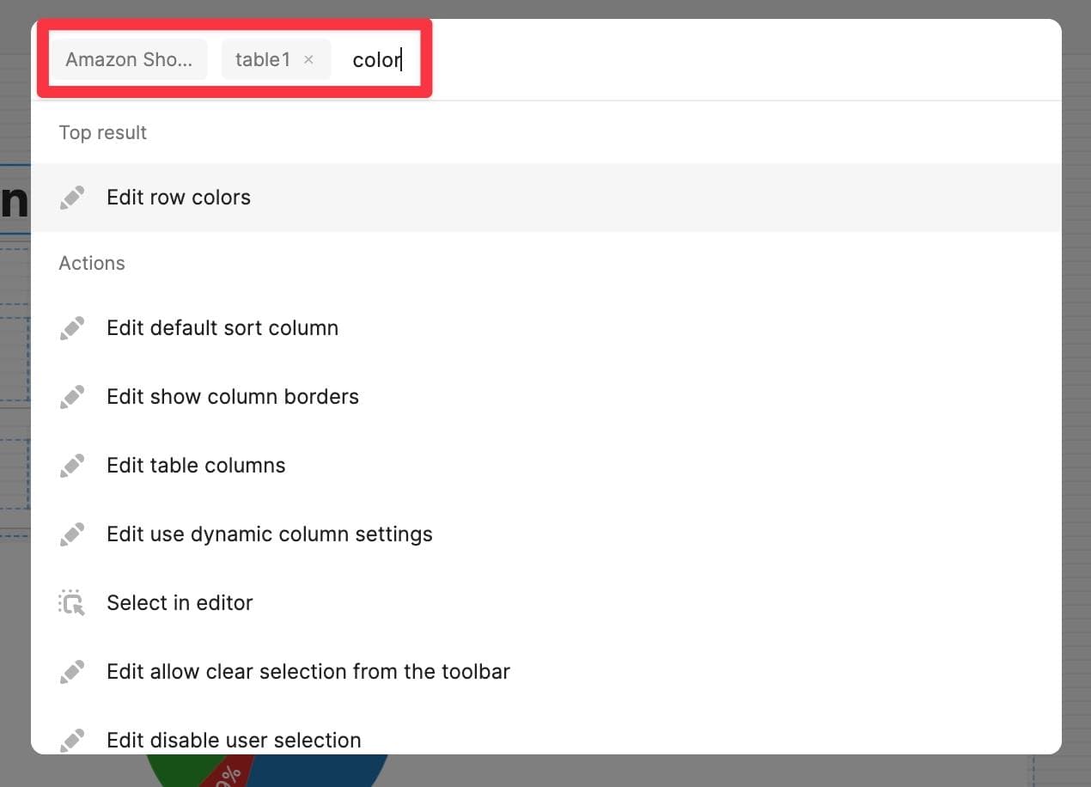1091x787 pixels.
Task: Select the Amazon Sho... scope chip
Action: [x=128, y=59]
